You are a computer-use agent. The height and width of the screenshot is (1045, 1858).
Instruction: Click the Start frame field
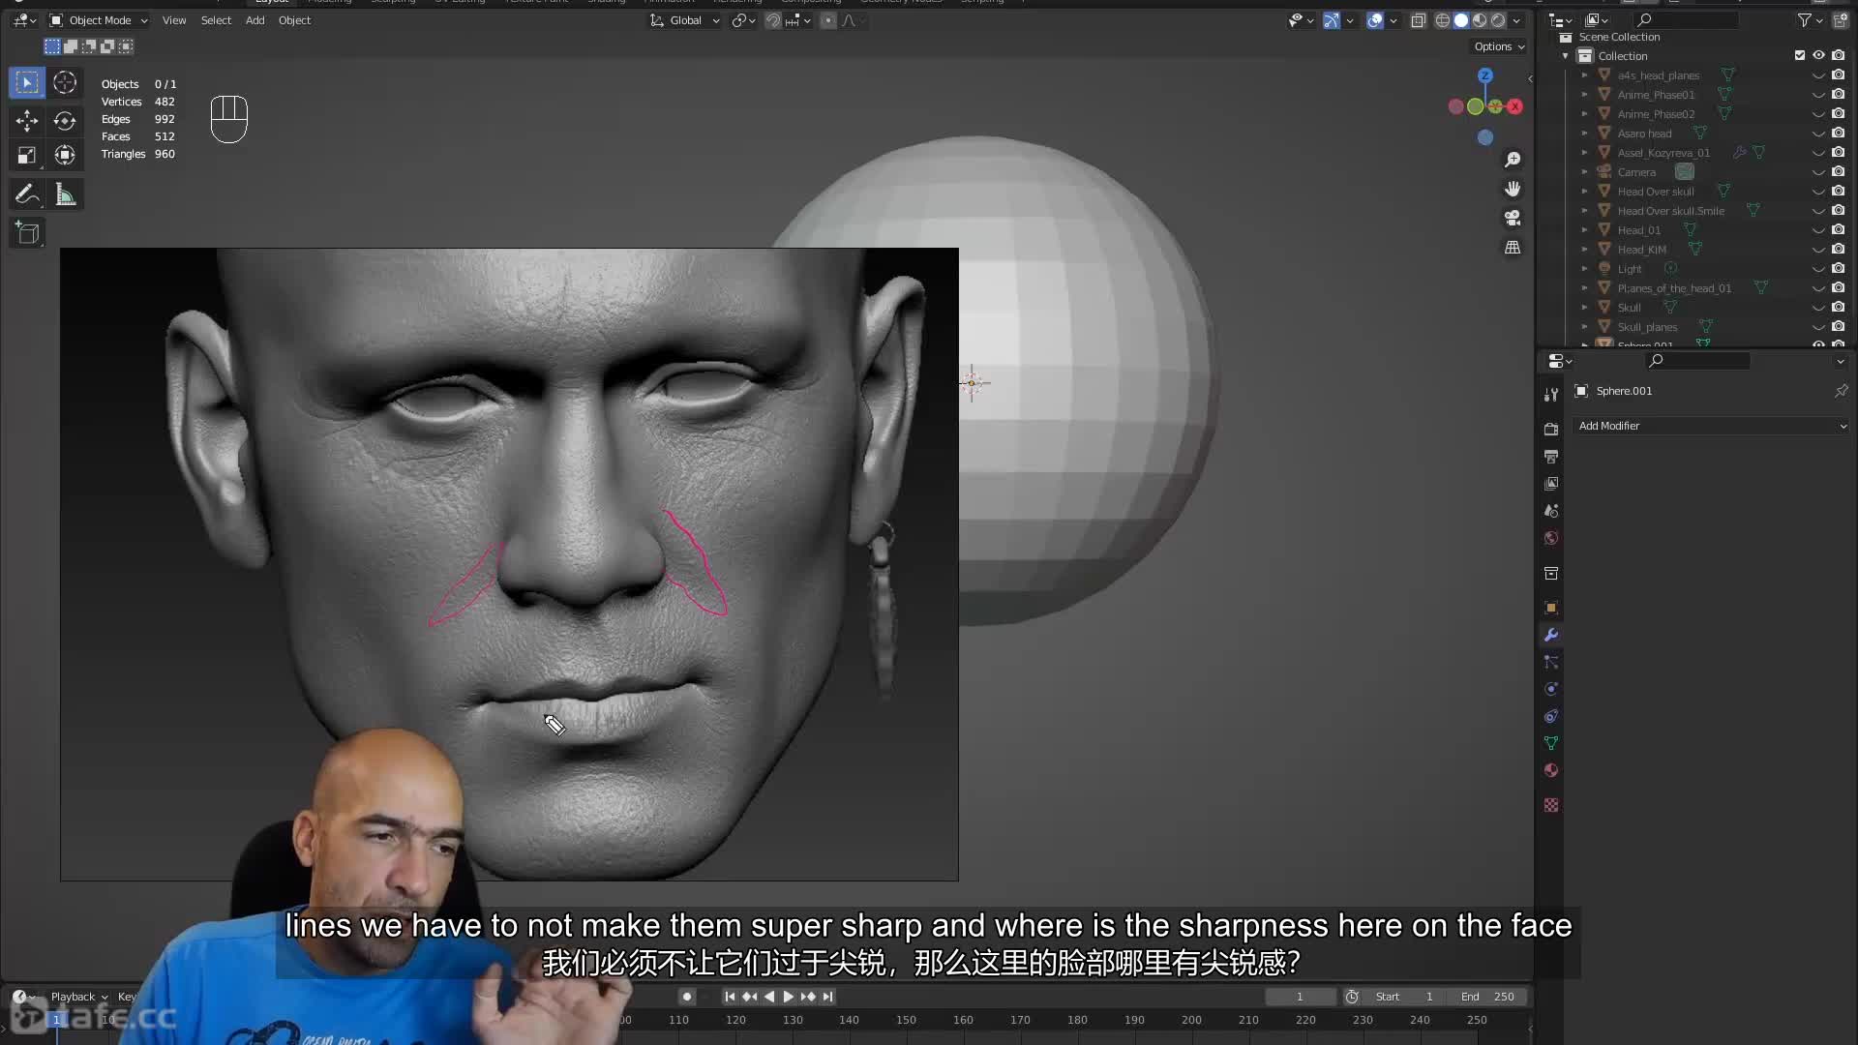pos(1406,997)
